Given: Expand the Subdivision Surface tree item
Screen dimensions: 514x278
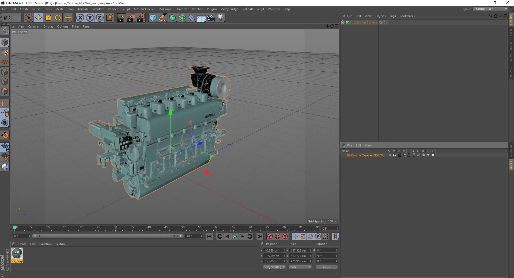Looking at the screenshot, I should click(x=343, y=22).
